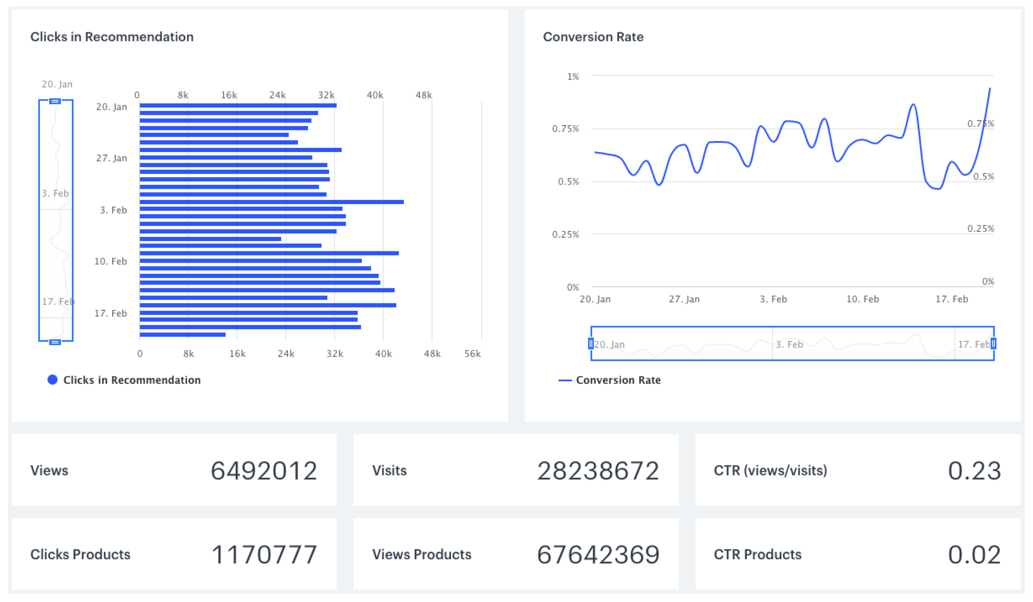Click left handle of Conversion Rate range navigator
Screen dimensions: 1033x602
click(x=591, y=344)
